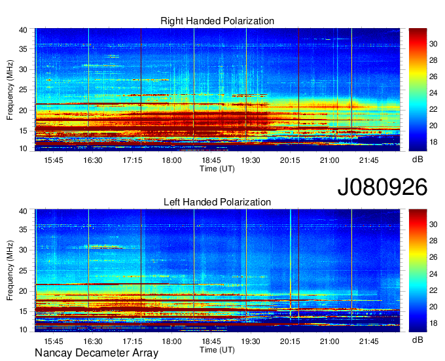Screen dimensions: 445x361
Task: Click the bottom plot's 'Frequency (MHz)' axis label
Action: pyautogui.click(x=10, y=271)
